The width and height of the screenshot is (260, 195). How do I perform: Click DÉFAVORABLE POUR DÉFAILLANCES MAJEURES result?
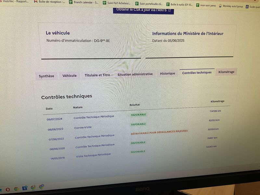(159, 132)
